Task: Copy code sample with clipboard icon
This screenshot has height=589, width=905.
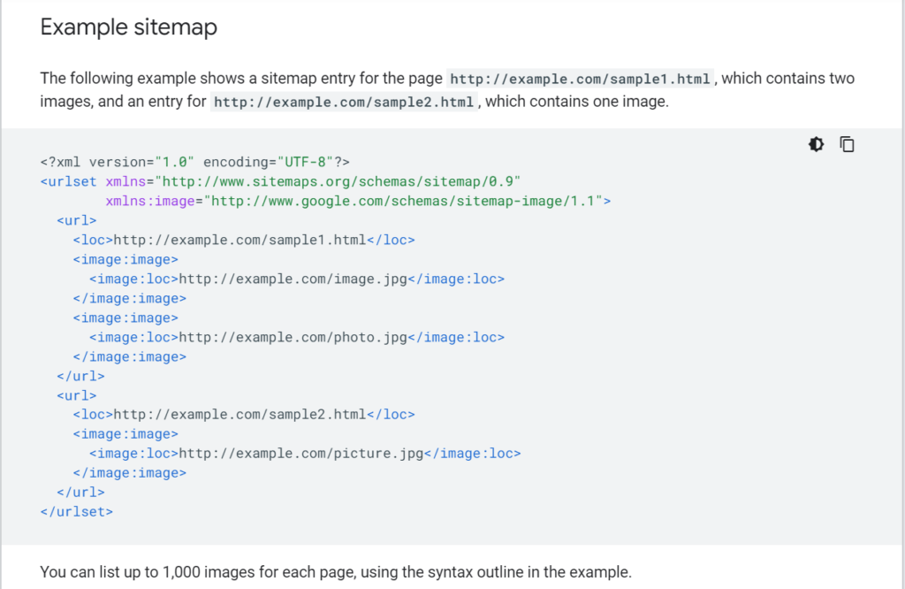Action: point(847,144)
